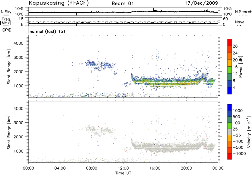This screenshot has width=252, height=175.
Task: Click the 'Power [dB]' color bar label
Action: 240,67
